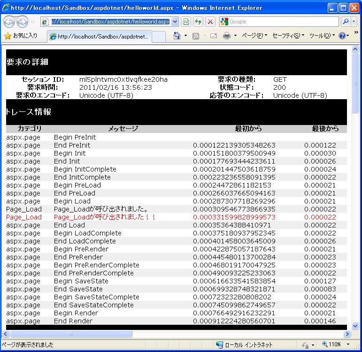362x352 pixels.
Task: Click the Read mail icon
Action: click(214, 36)
